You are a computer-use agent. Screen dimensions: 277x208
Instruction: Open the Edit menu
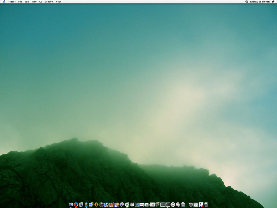(x=27, y=2)
